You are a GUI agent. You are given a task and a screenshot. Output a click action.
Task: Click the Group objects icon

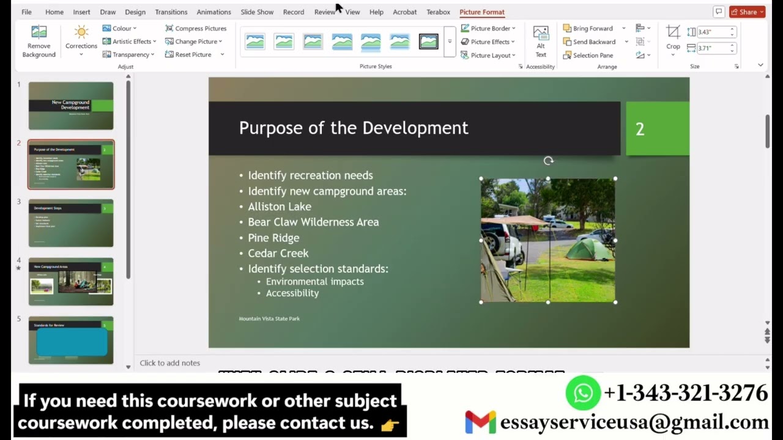(643, 42)
